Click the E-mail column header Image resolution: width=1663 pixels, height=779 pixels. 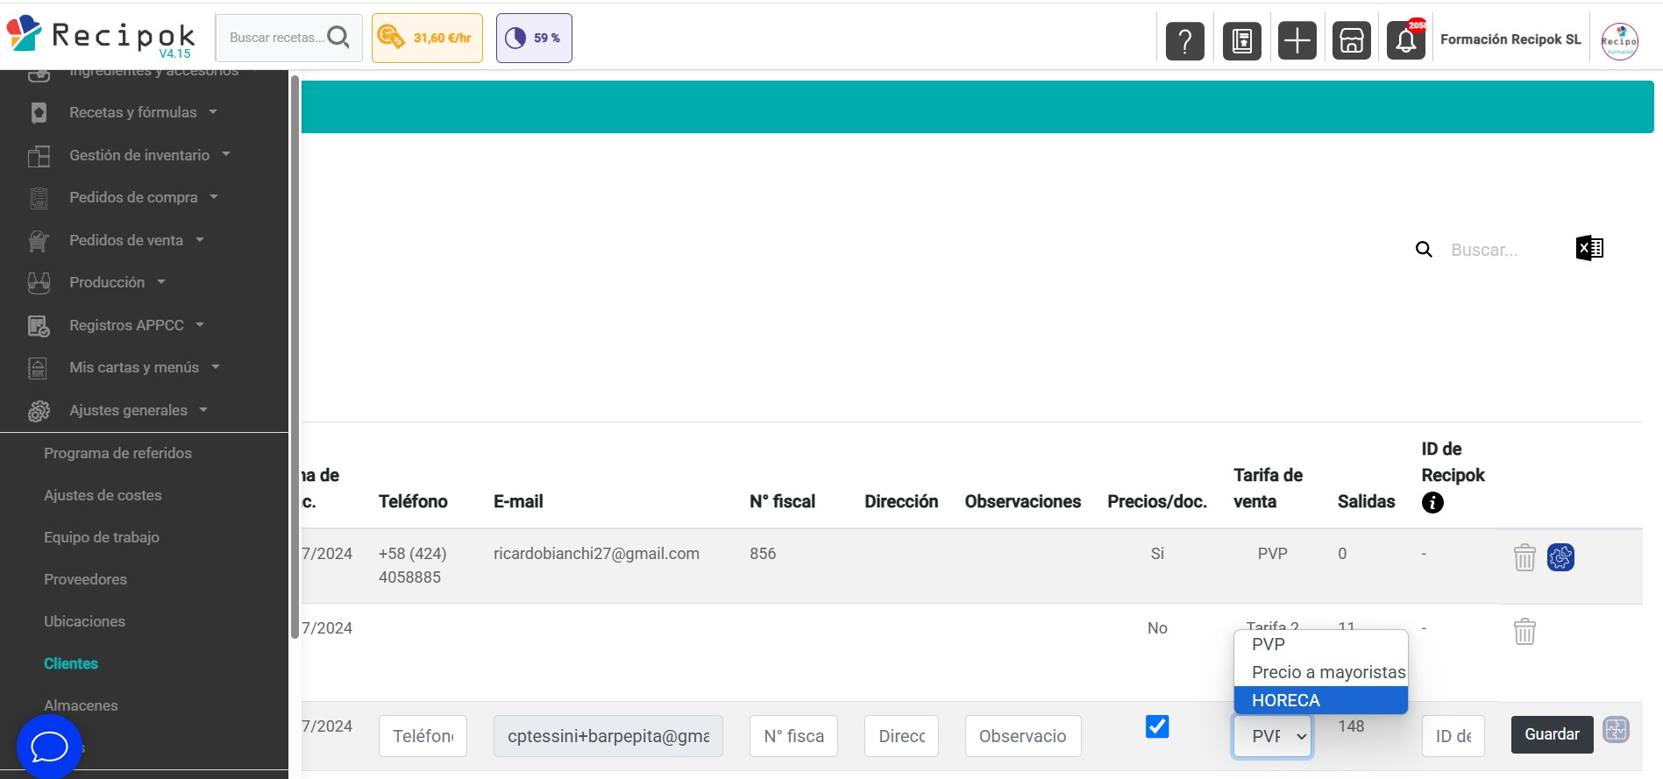(518, 501)
